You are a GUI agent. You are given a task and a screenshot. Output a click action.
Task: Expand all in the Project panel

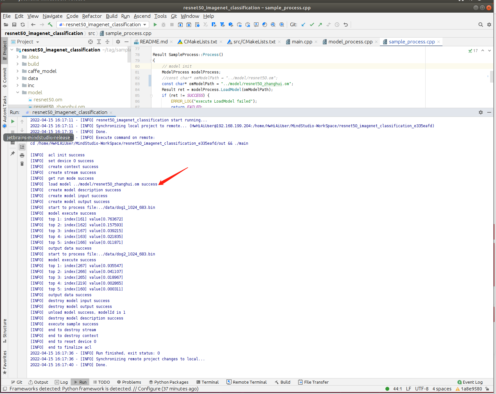(99, 42)
